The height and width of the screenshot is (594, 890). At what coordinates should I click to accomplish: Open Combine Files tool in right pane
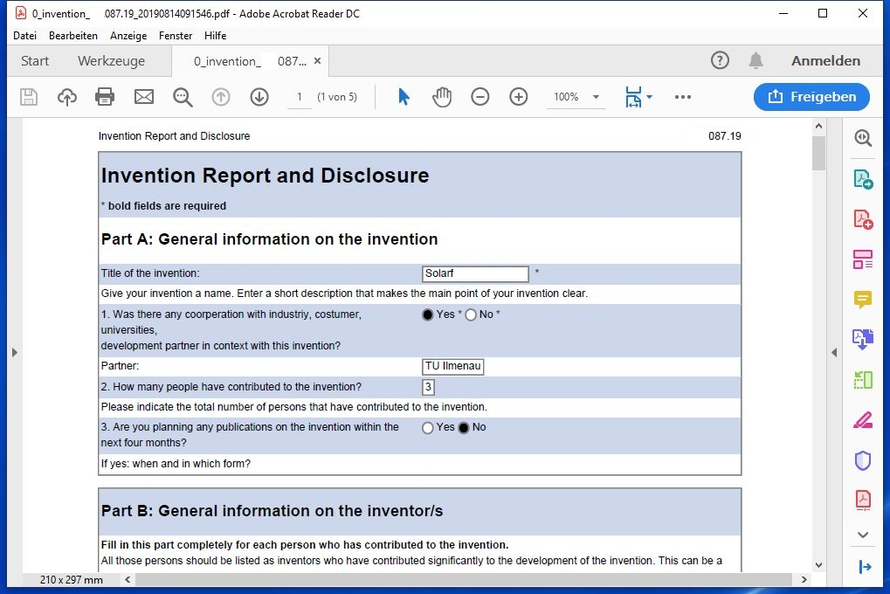click(863, 340)
